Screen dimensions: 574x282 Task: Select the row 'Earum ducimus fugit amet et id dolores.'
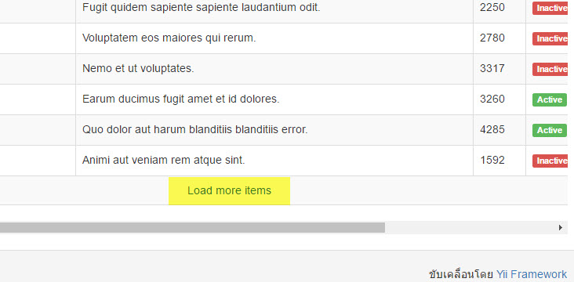pos(284,99)
